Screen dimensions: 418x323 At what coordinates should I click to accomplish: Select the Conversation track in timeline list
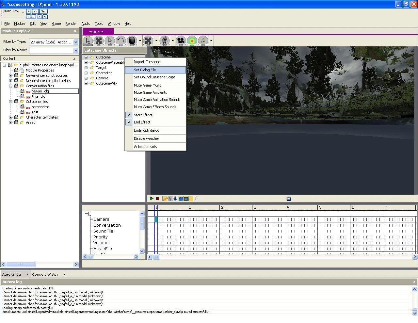tap(107, 225)
